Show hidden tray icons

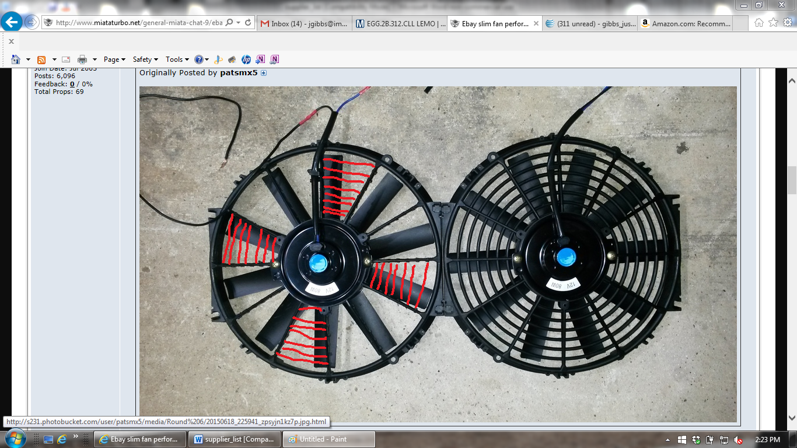(668, 439)
